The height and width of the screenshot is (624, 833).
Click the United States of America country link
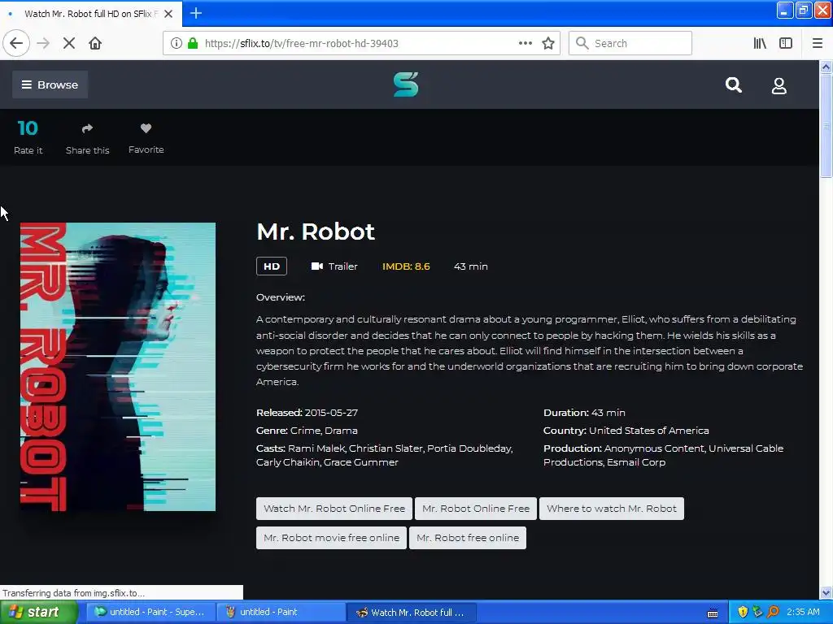coord(648,431)
